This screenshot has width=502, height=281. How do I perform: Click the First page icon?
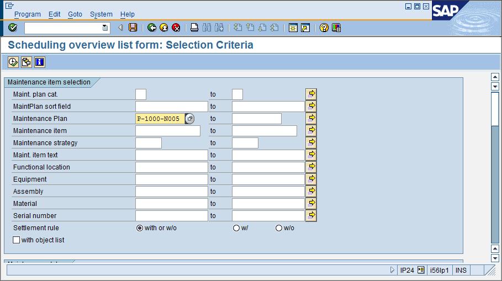[237, 28]
